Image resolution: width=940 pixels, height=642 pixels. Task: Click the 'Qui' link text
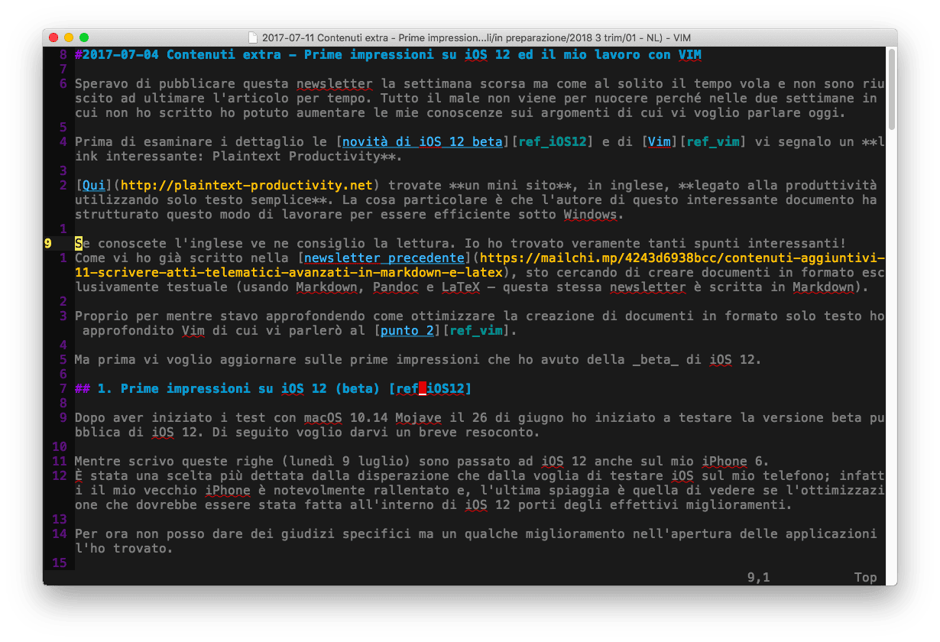[x=94, y=186]
